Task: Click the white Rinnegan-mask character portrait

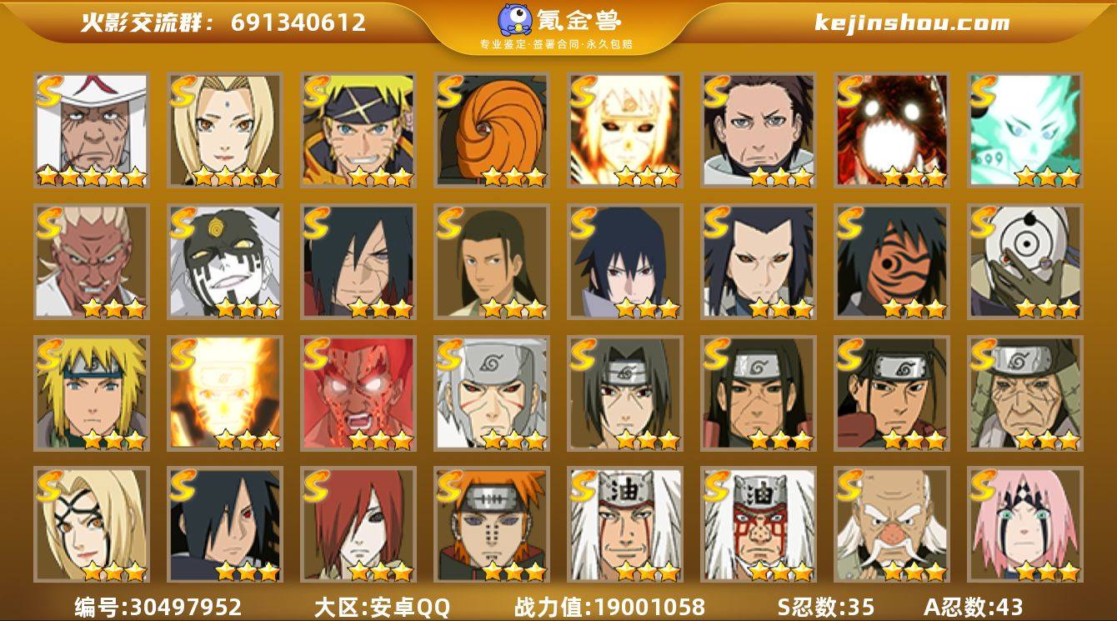Action: (1025, 261)
